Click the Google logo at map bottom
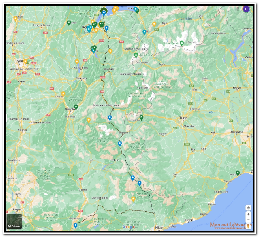Screen dimensions: 259x237 129,227
